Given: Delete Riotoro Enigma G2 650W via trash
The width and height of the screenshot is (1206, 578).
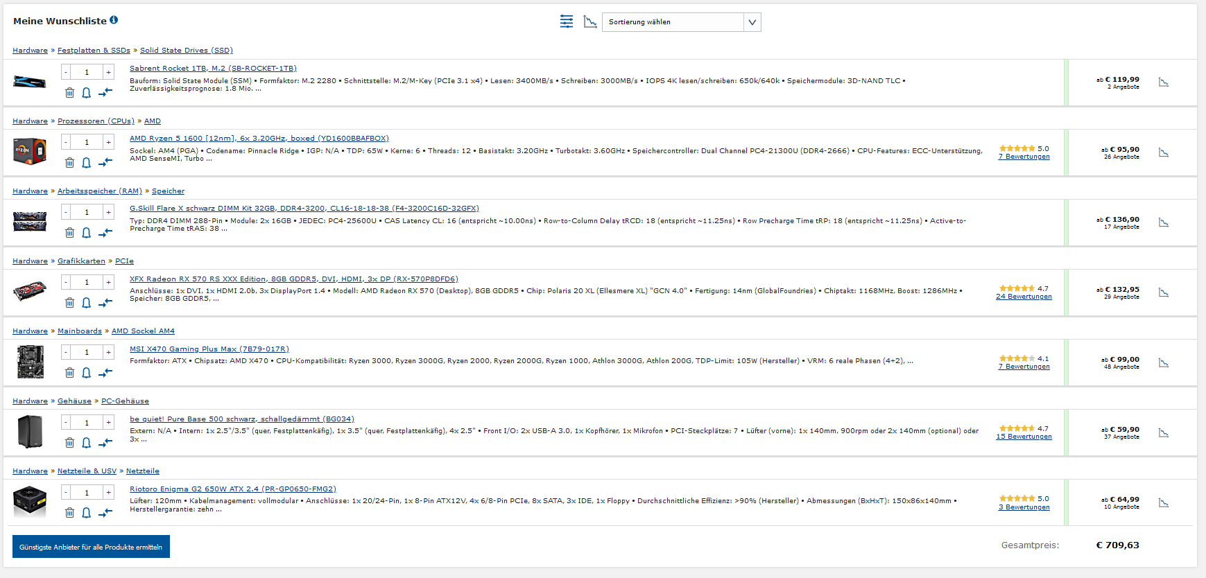Looking at the screenshot, I should point(69,512).
